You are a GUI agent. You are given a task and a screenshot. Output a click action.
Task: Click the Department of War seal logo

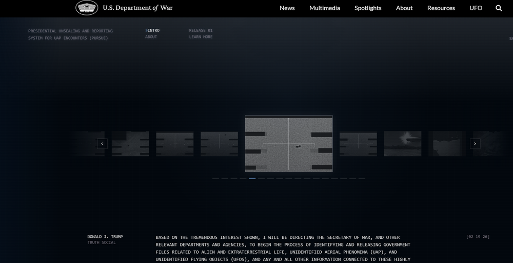click(x=87, y=8)
